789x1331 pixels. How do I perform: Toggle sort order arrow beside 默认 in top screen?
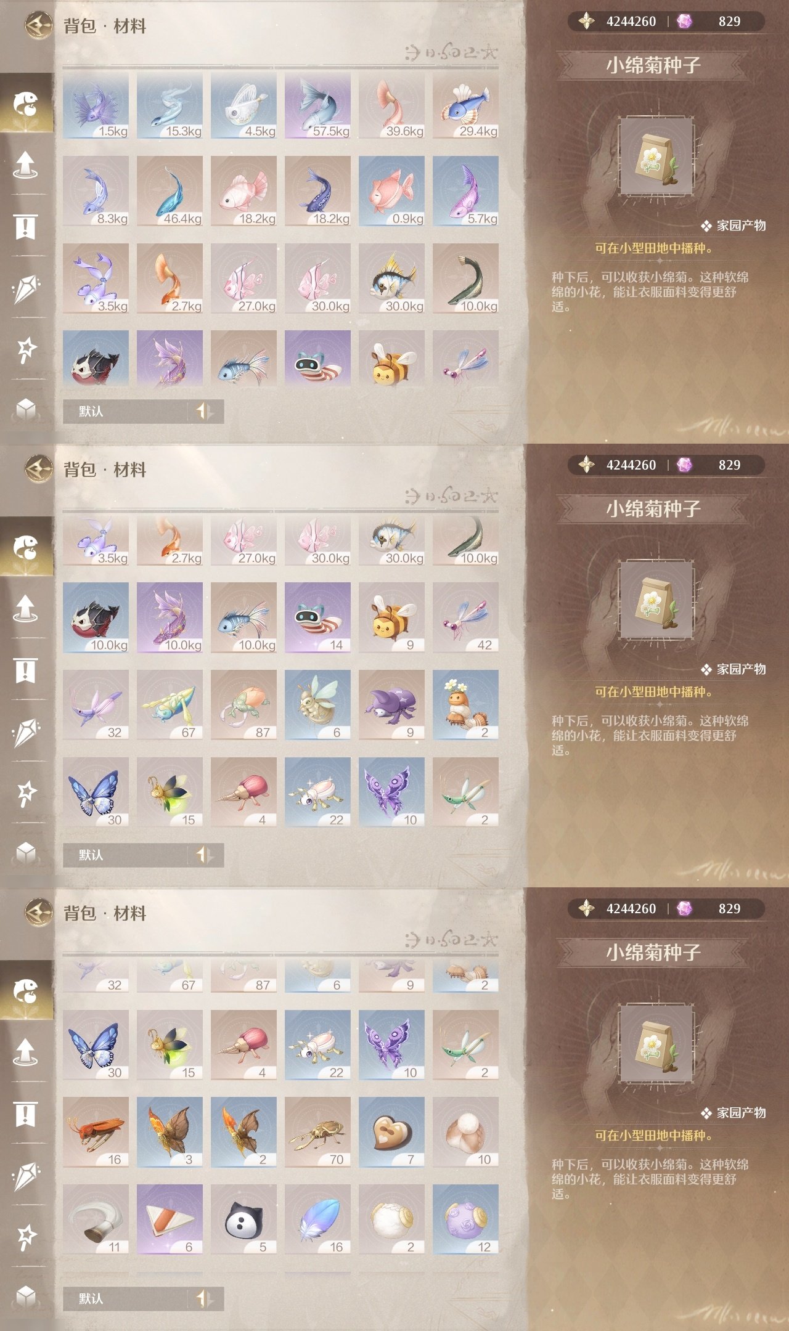pyautogui.click(x=205, y=411)
